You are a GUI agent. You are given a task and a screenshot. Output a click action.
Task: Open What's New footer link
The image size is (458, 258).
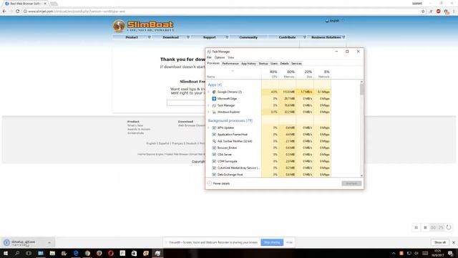(135, 125)
